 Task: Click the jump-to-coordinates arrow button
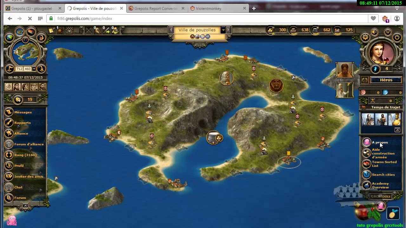pyautogui.click(x=41, y=68)
